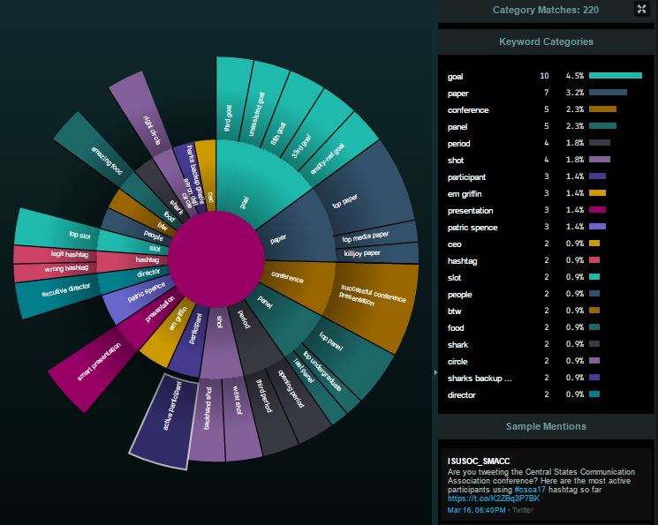
Task: Select the slot keyword row in list
Action: tap(545, 277)
